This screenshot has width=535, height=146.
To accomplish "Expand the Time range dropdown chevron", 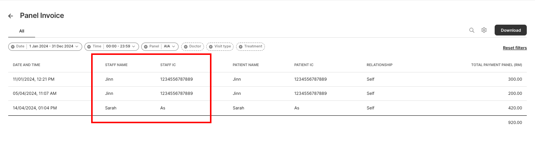I will (134, 47).
